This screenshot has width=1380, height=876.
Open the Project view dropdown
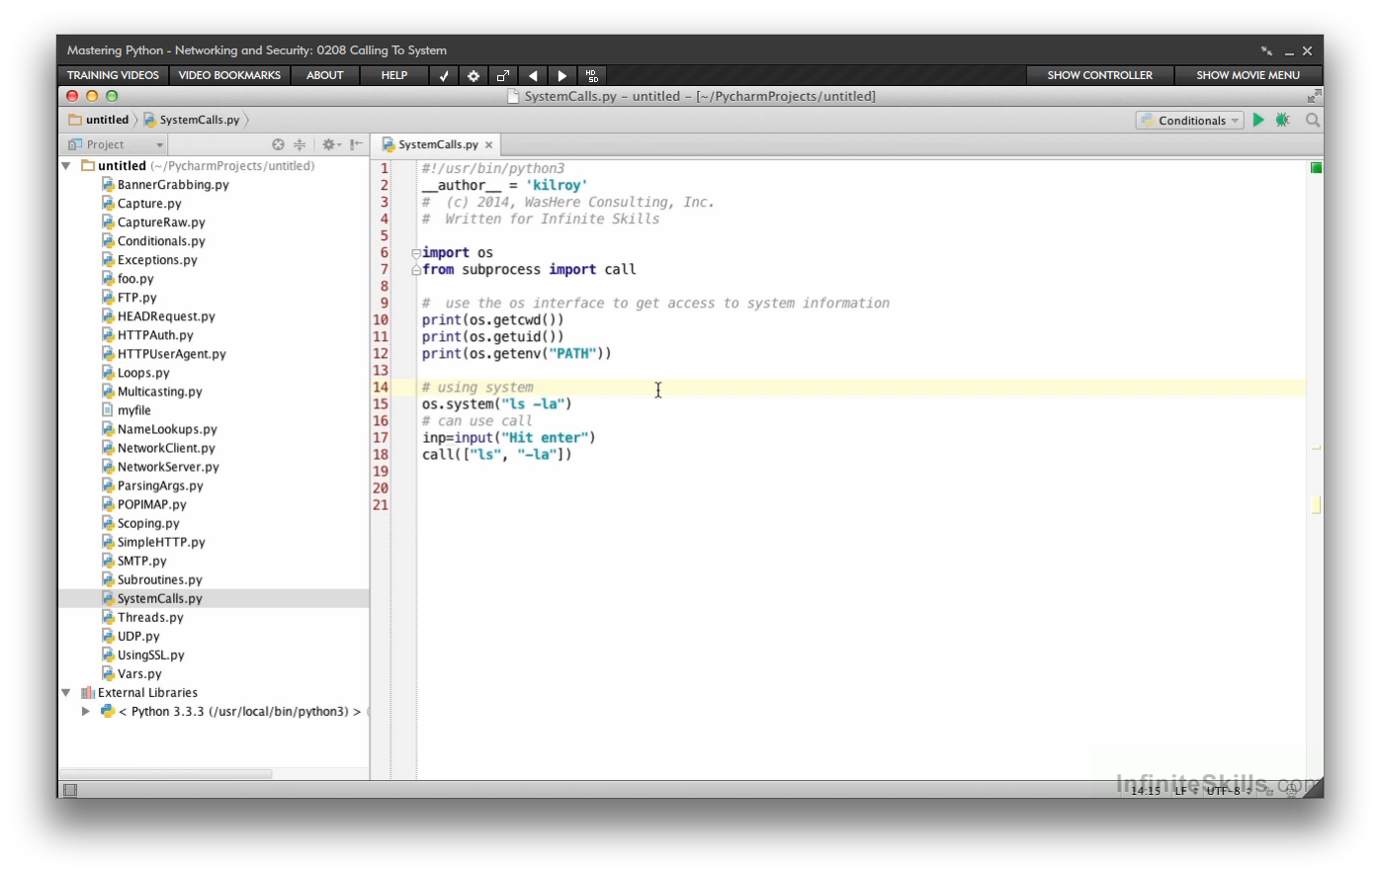117,144
